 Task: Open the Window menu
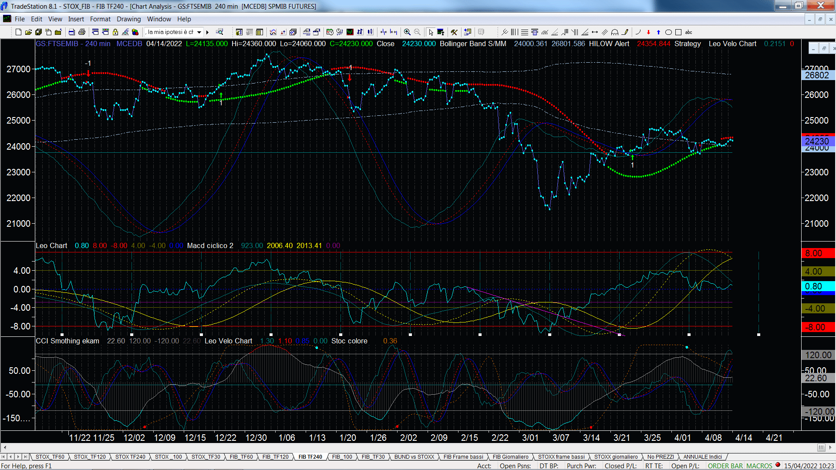click(x=159, y=19)
